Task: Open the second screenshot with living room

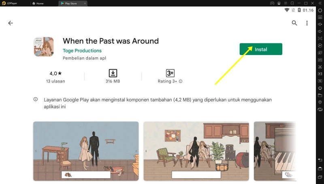Action: pos(196,151)
